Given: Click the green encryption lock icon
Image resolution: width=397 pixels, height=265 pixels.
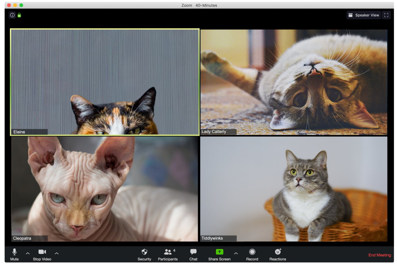Looking at the screenshot, I should click(x=19, y=15).
